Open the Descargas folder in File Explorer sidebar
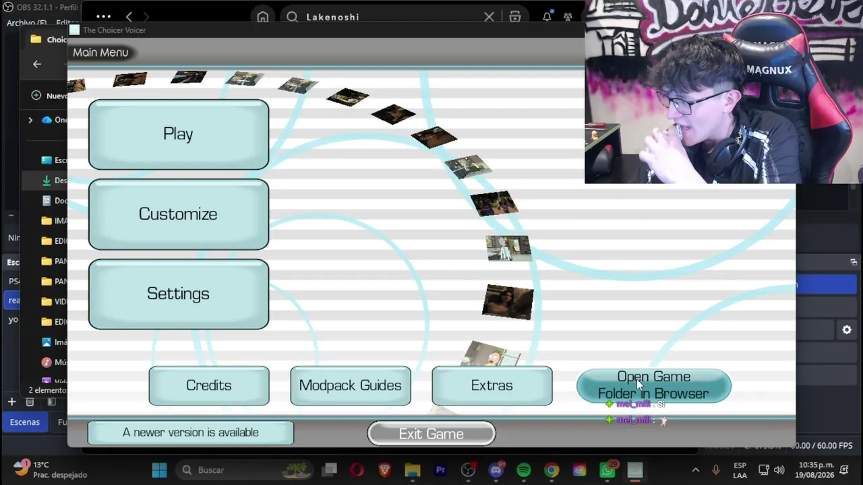 pyautogui.click(x=54, y=181)
